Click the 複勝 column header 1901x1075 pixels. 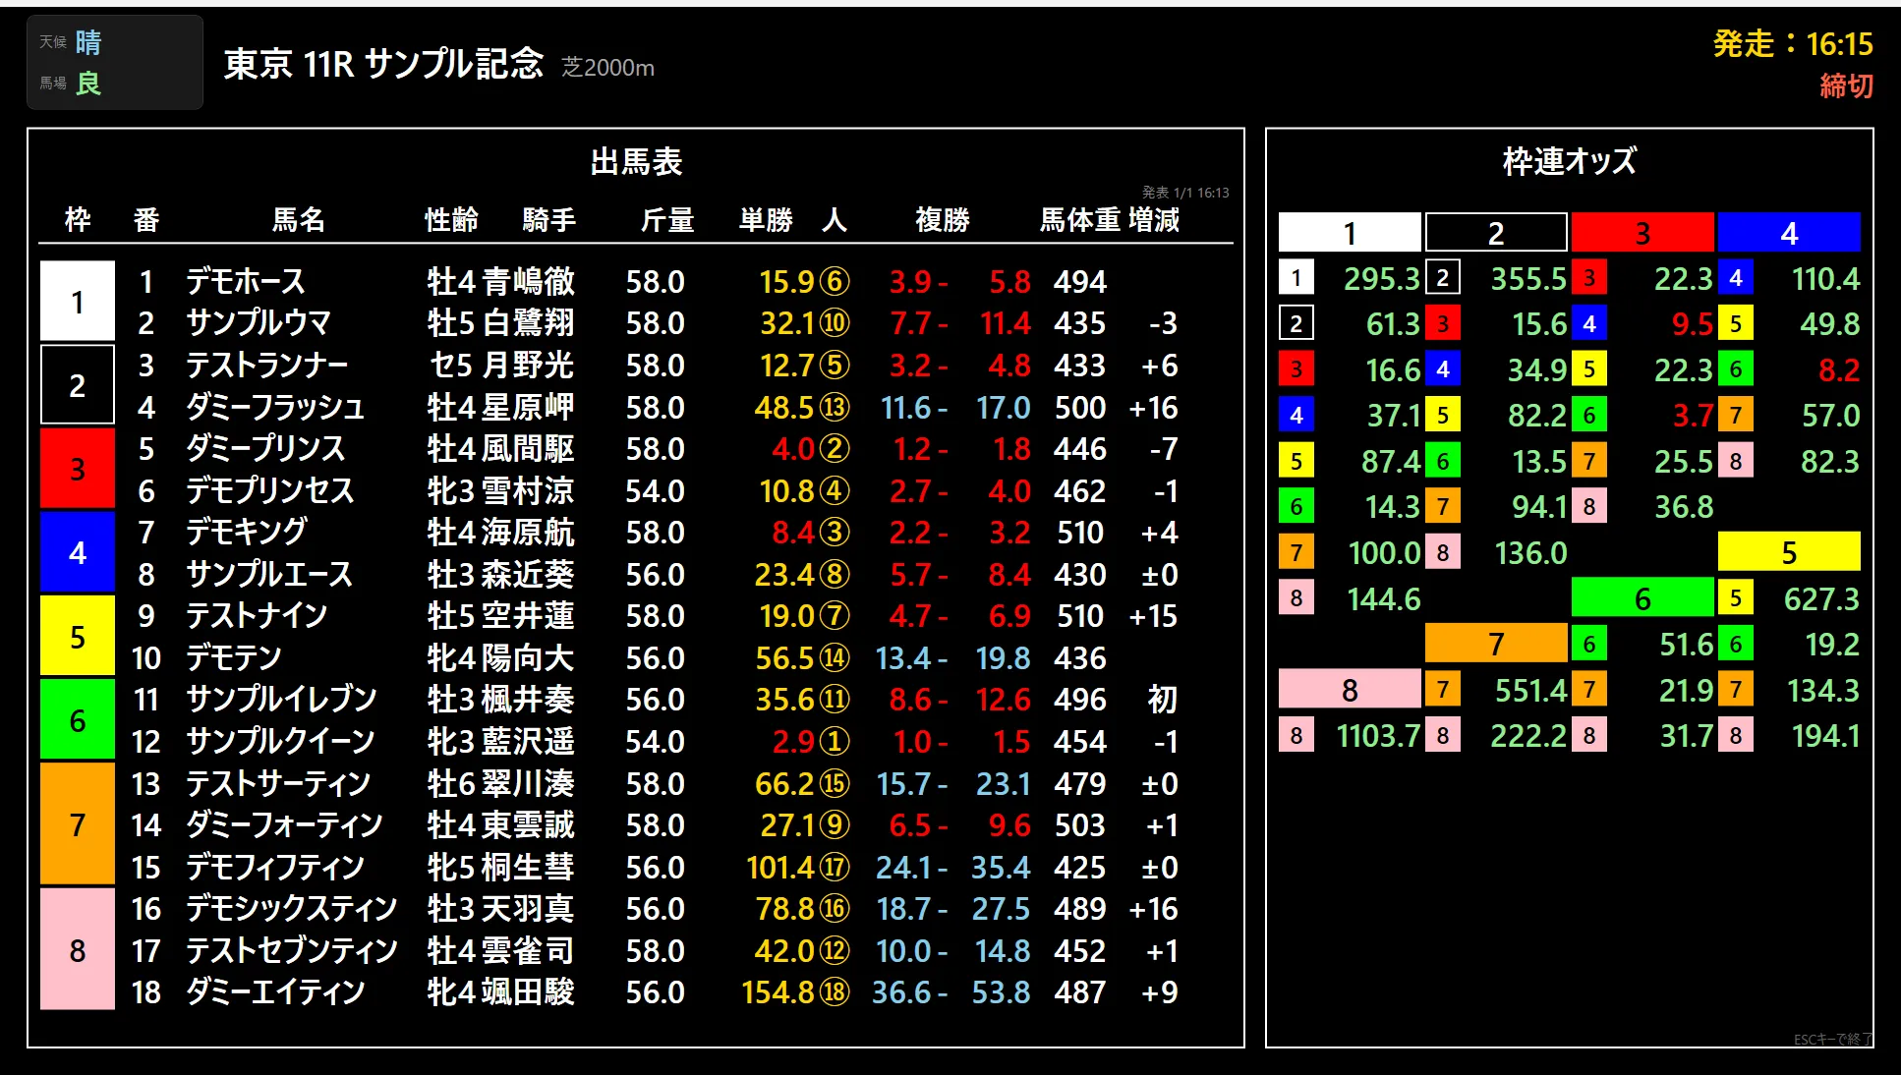click(942, 219)
